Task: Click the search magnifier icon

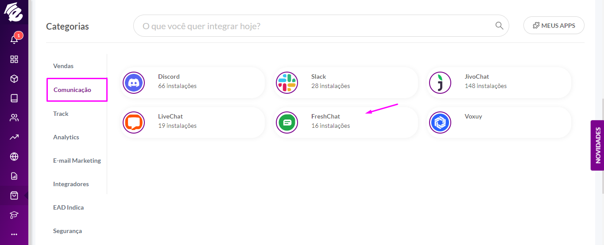Action: [x=499, y=26]
